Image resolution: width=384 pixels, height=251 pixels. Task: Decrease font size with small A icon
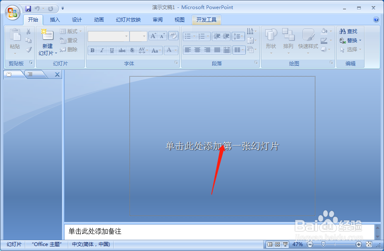click(x=162, y=36)
